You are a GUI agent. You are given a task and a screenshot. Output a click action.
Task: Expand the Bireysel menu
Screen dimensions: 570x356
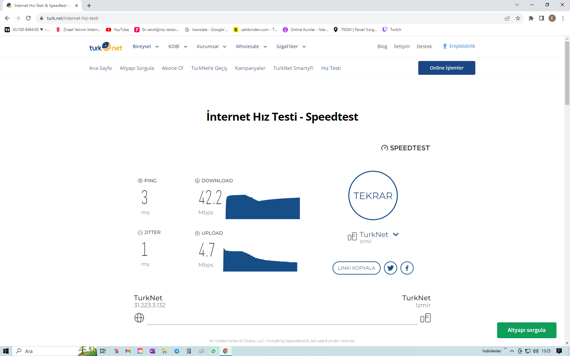[146, 46]
